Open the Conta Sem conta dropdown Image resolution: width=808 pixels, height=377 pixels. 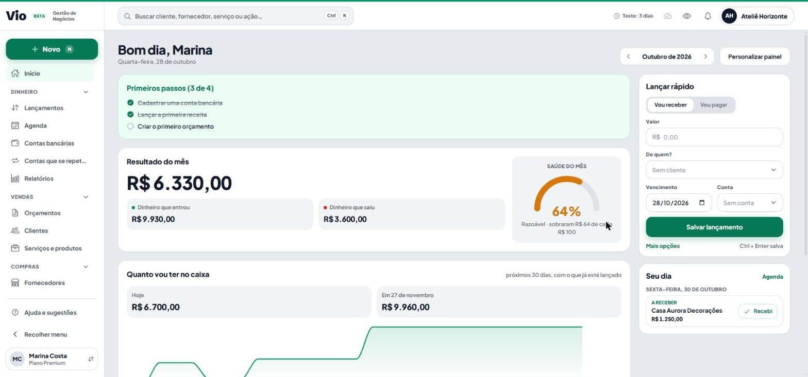750,203
